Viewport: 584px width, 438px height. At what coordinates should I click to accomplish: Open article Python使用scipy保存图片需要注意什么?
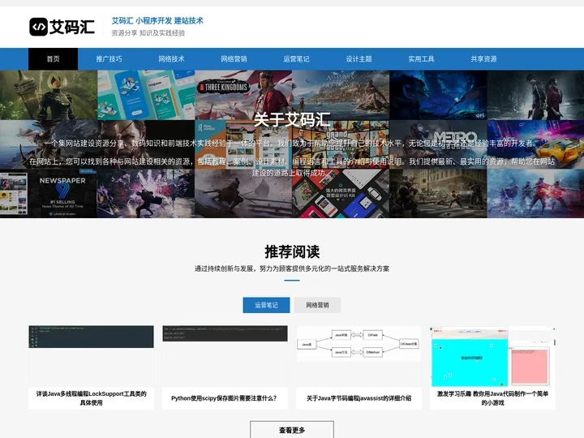[224, 398]
